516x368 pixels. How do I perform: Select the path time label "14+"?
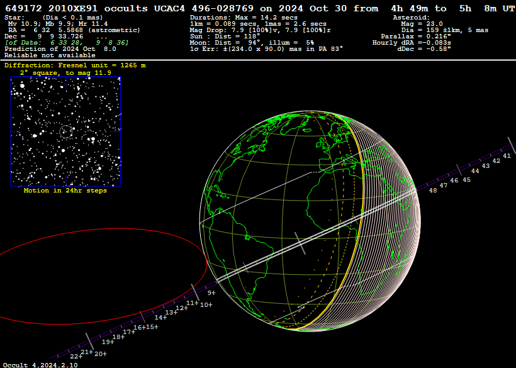click(160, 318)
